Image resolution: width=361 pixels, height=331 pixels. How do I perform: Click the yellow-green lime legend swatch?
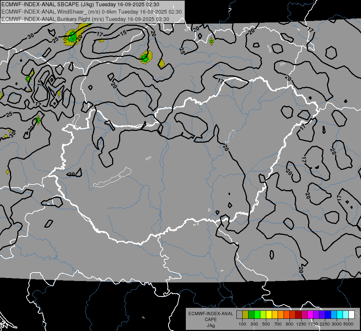263,315
